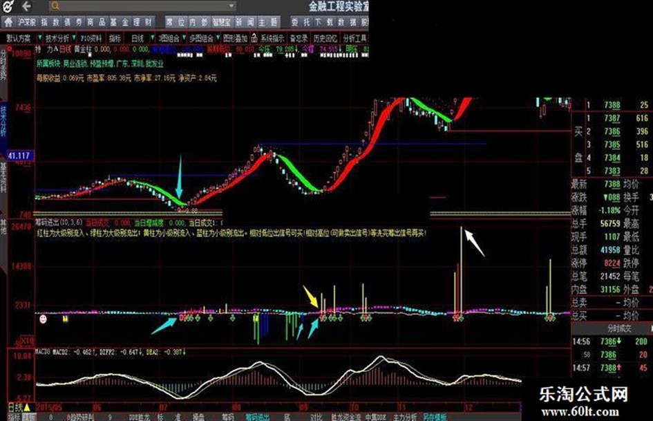Click the magnifier icon in the search box

coord(55,6)
